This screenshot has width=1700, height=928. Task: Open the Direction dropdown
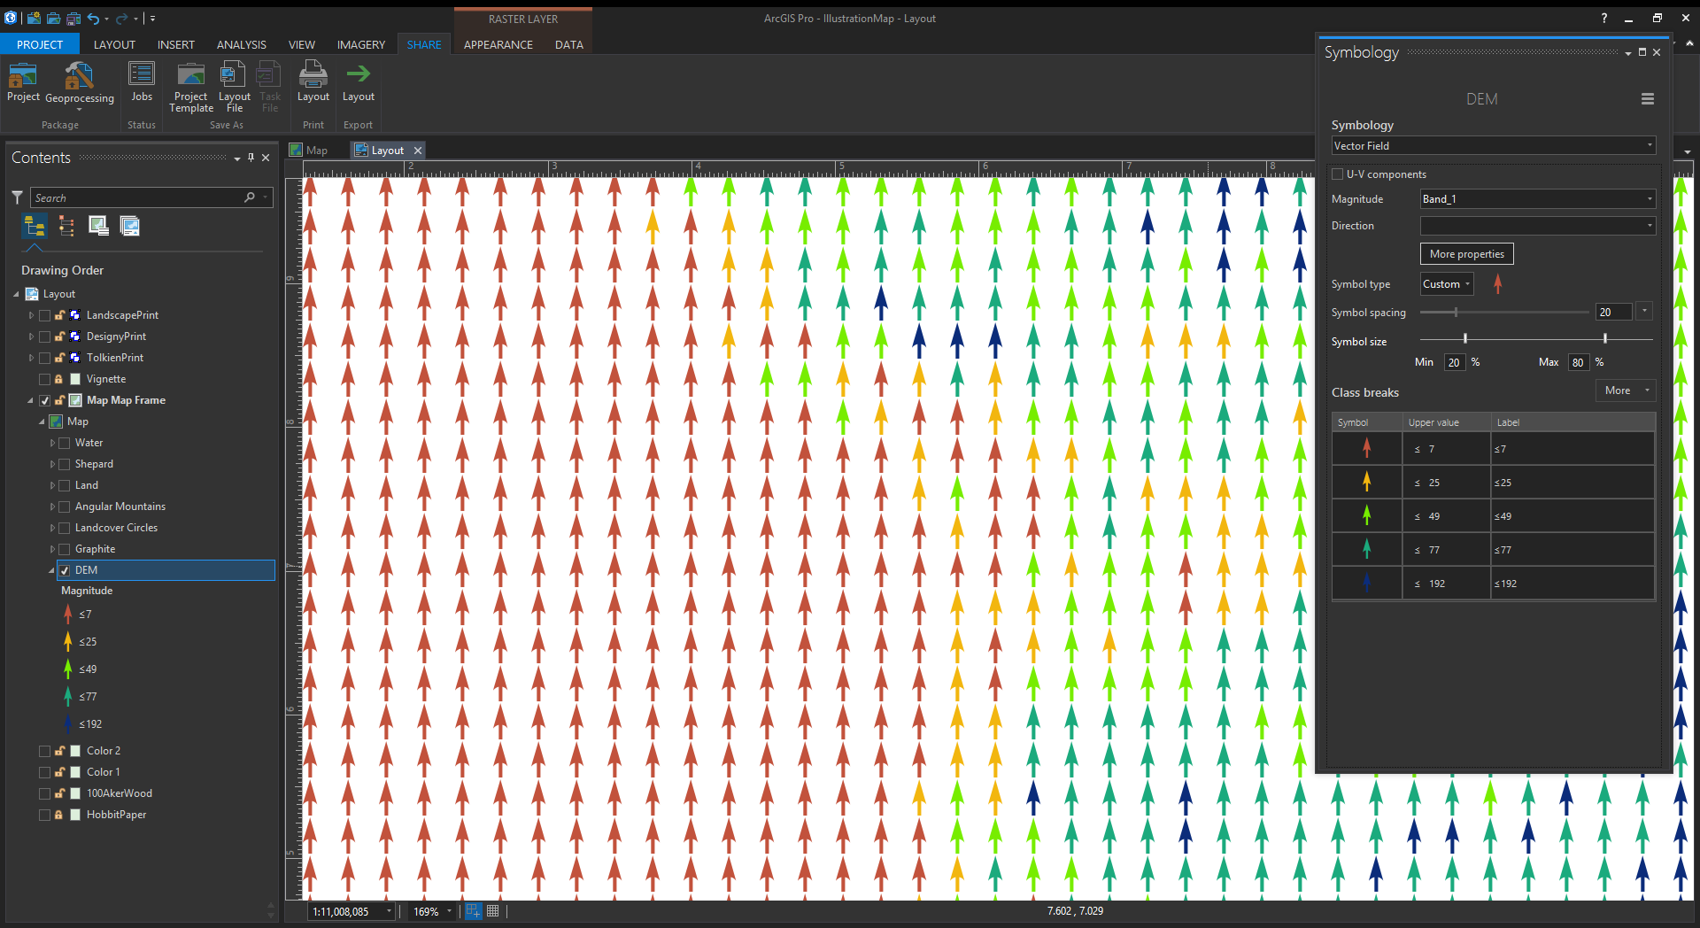pyautogui.click(x=1538, y=226)
